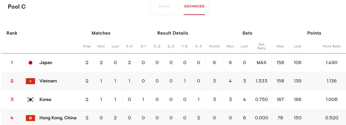This screenshot has width=346, height=125.
Task: Open the Korea team link
Action: pyautogui.click(x=45, y=99)
